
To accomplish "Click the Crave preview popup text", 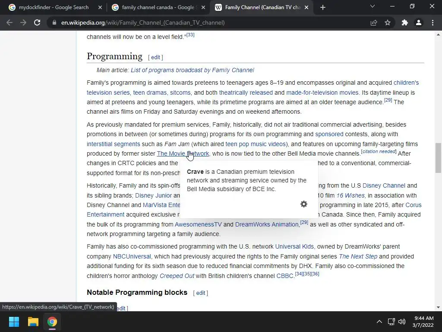I will 246,180.
